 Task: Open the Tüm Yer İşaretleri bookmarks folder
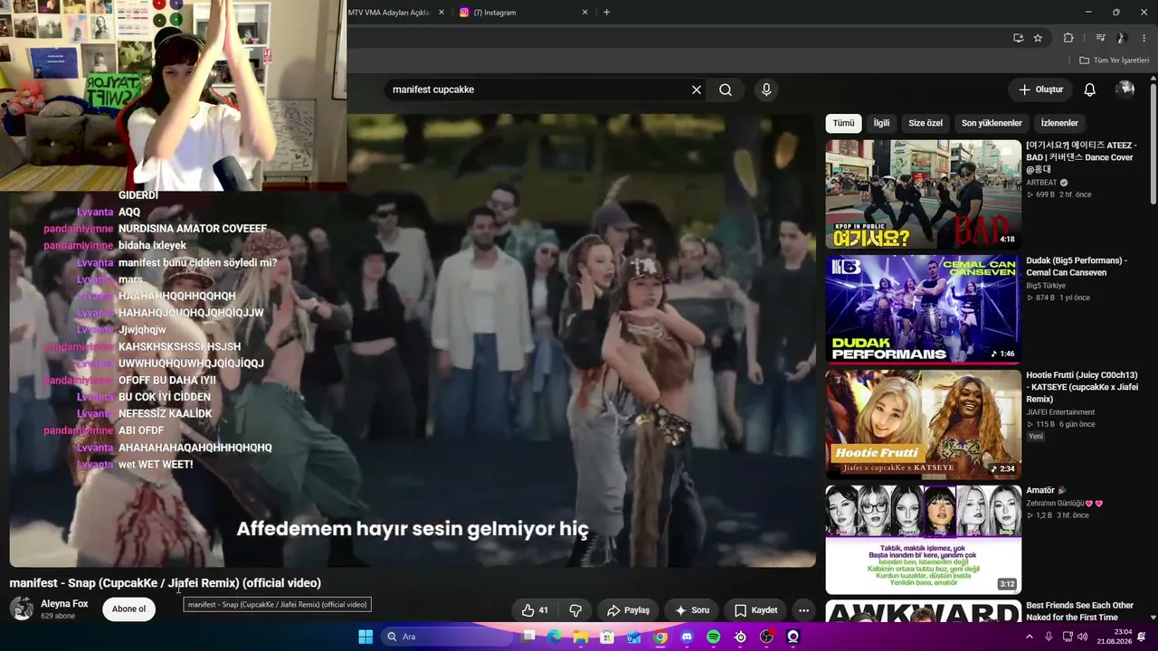point(1114,60)
